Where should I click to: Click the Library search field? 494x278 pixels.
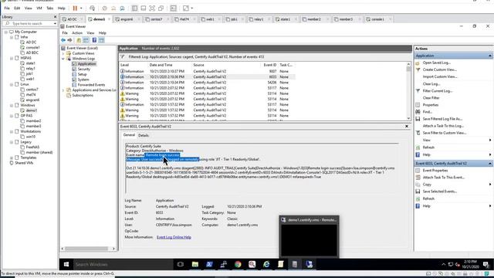30,24
